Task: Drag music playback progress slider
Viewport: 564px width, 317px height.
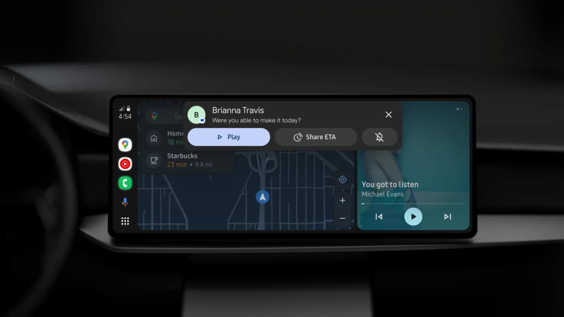Action: [x=412, y=204]
